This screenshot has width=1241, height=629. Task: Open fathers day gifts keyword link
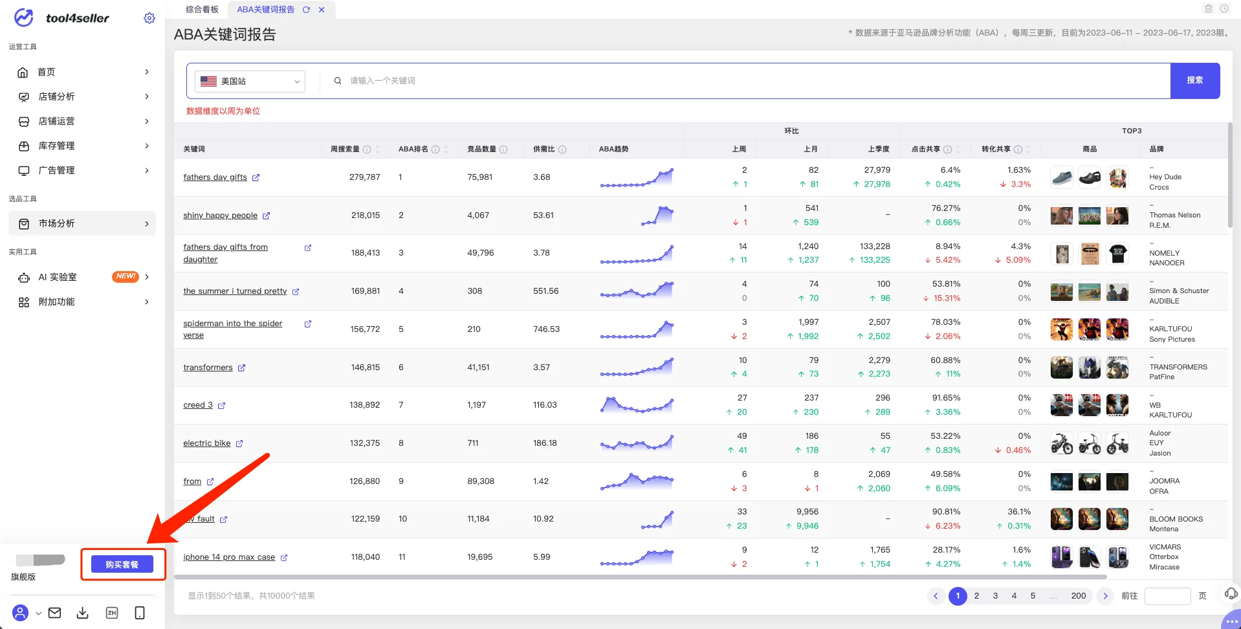point(215,177)
